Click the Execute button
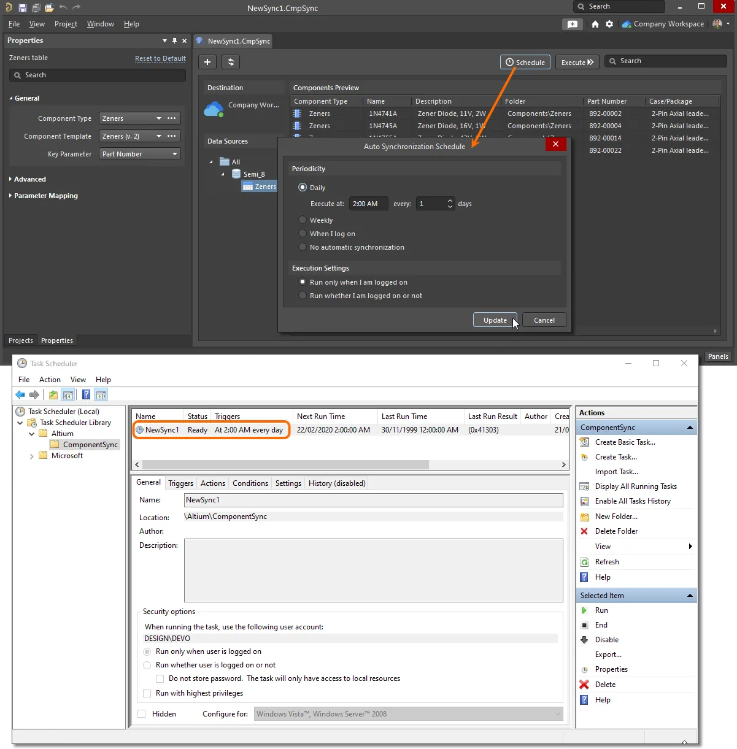Screen dimensions: 737x749 point(577,62)
